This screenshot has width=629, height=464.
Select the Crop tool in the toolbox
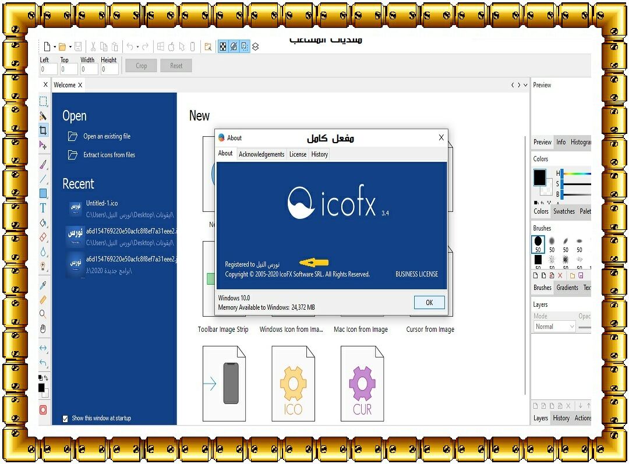[43, 130]
